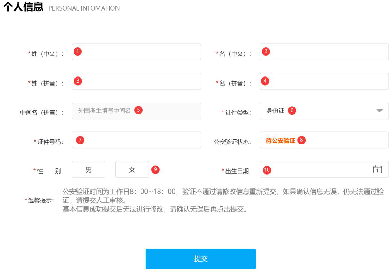Click into the 出生日期 date field
This screenshot has width=389, height=272.
[x=317, y=169]
